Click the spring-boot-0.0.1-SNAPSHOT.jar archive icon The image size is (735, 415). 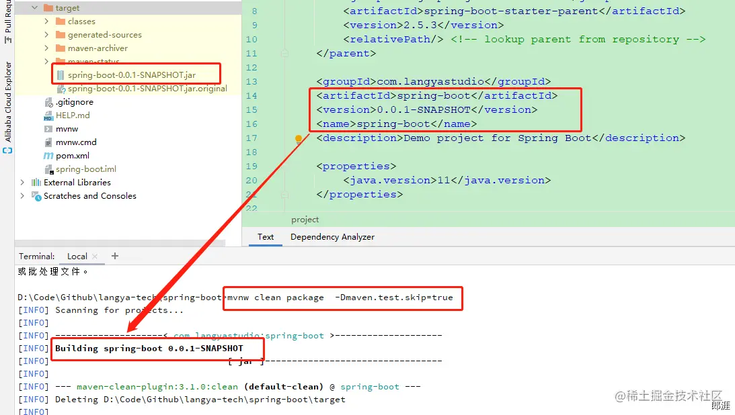(61, 75)
